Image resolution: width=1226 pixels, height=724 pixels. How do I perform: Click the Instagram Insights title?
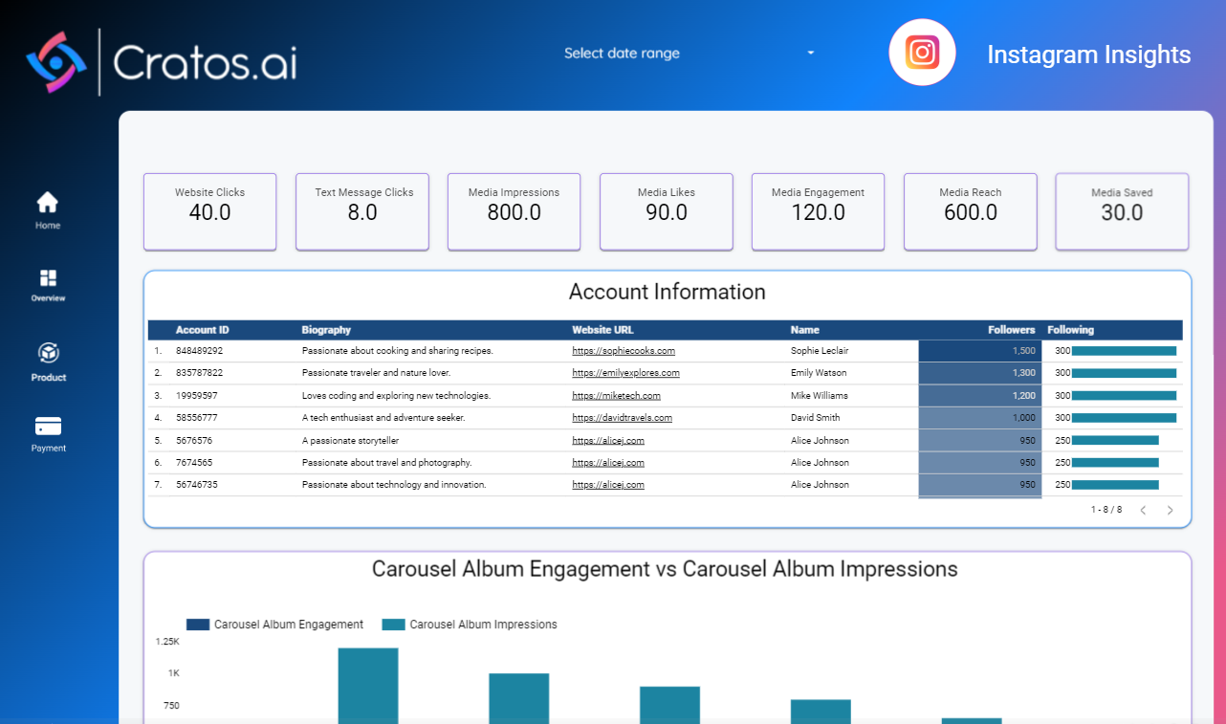pyautogui.click(x=1089, y=55)
